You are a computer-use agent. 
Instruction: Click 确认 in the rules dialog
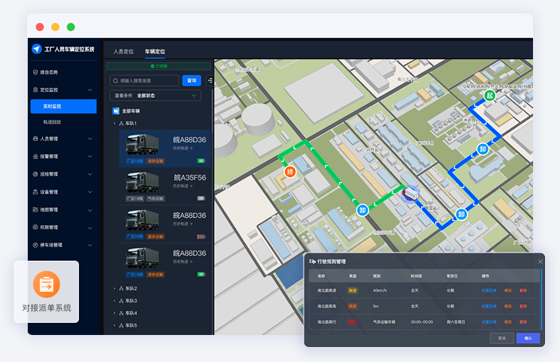point(528,338)
